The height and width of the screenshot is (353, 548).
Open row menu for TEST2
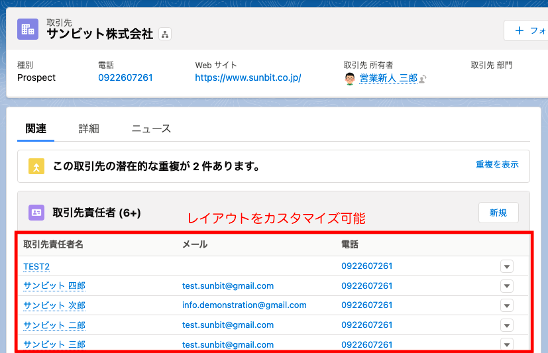(x=507, y=266)
